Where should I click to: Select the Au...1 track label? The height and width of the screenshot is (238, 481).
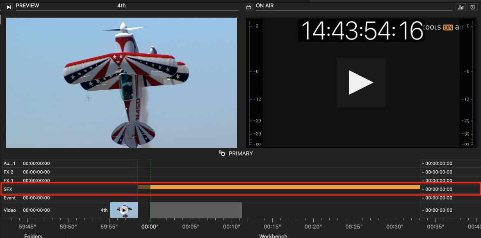pos(9,163)
